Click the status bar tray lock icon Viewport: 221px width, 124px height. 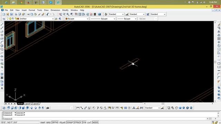point(217,123)
